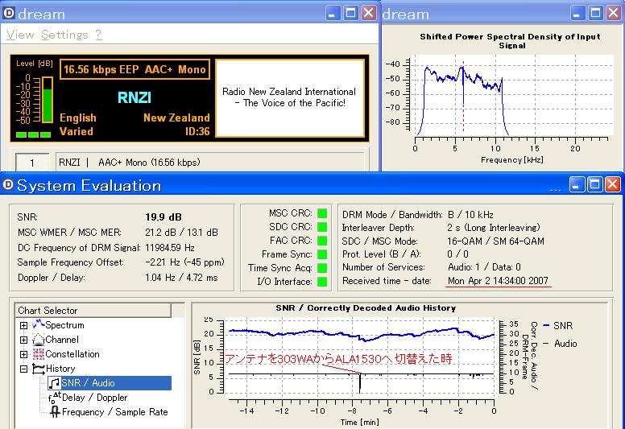Click the RNZI station label
Screen dimensions: 625x429
135,97
